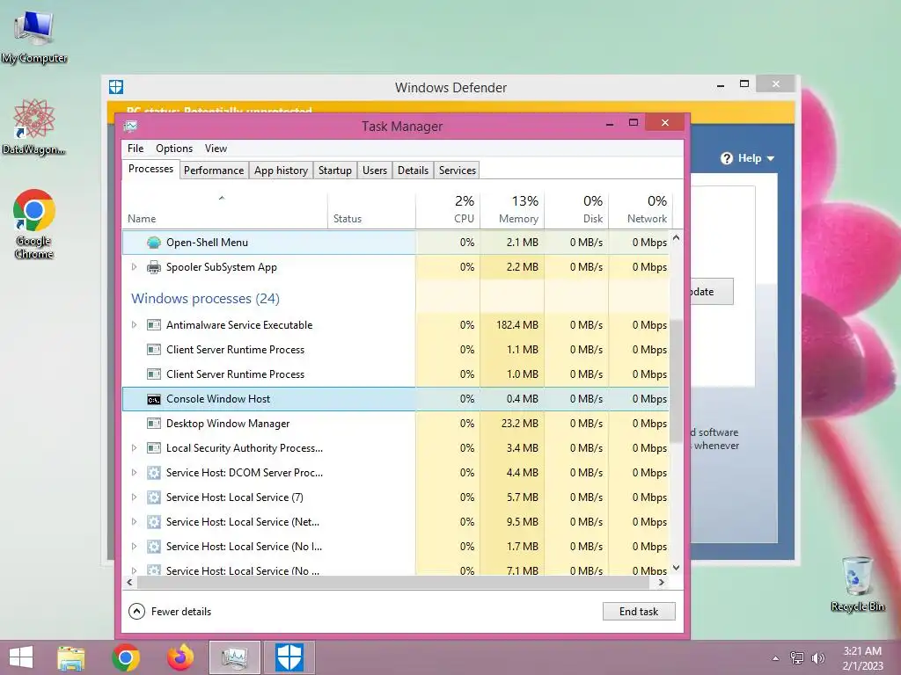The height and width of the screenshot is (675, 901).
Task: Click the Spooler SubSystem App printer icon
Action: point(153,267)
